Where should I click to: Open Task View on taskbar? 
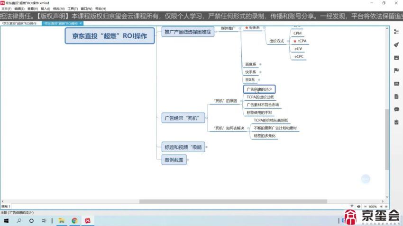coord(44,221)
